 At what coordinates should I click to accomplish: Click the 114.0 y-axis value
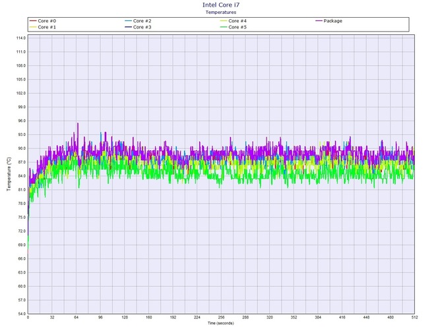(x=21, y=38)
